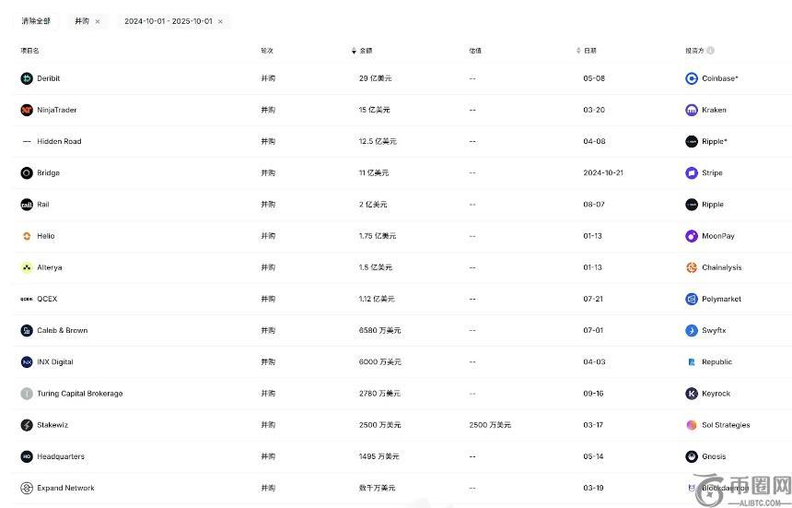Open the Hidden Road project link
Image resolution: width=792 pixels, height=508 pixels.
tap(59, 141)
